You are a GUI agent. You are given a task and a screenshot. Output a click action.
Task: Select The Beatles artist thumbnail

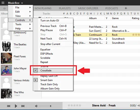(6, 46)
